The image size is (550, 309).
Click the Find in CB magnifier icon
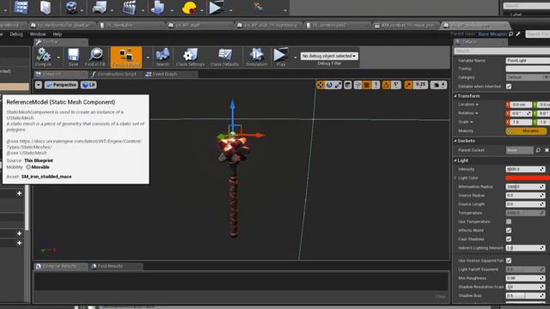(x=95, y=58)
